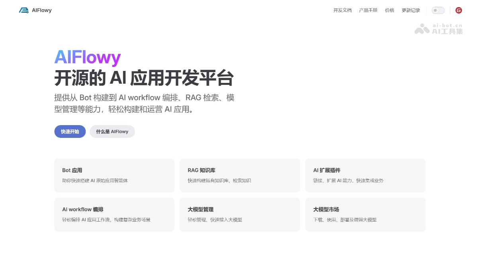Click the sun icon in theme switch
Image resolution: width=478 pixels, height=269 pixels.
click(436, 10)
